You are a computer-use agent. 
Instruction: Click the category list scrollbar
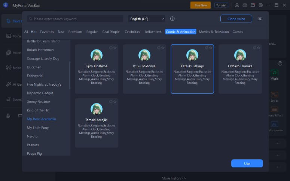click(70, 76)
